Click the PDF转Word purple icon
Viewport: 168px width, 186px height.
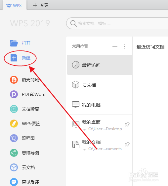14,94
